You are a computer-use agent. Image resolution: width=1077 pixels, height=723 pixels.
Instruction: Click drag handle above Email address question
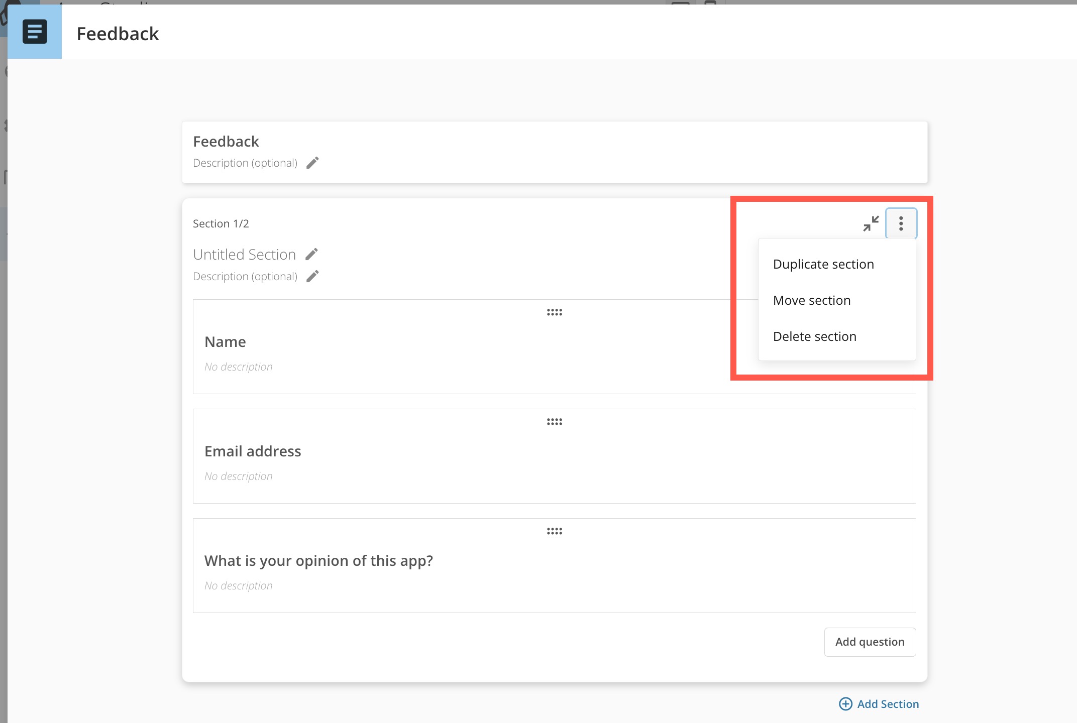(x=554, y=422)
